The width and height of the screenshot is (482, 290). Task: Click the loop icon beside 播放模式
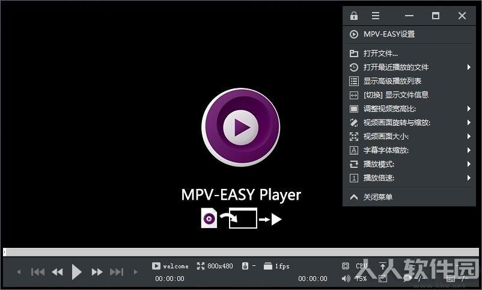[x=354, y=164]
